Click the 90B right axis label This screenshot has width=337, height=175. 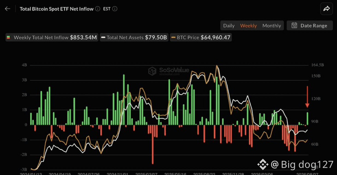pyautogui.click(x=315, y=121)
